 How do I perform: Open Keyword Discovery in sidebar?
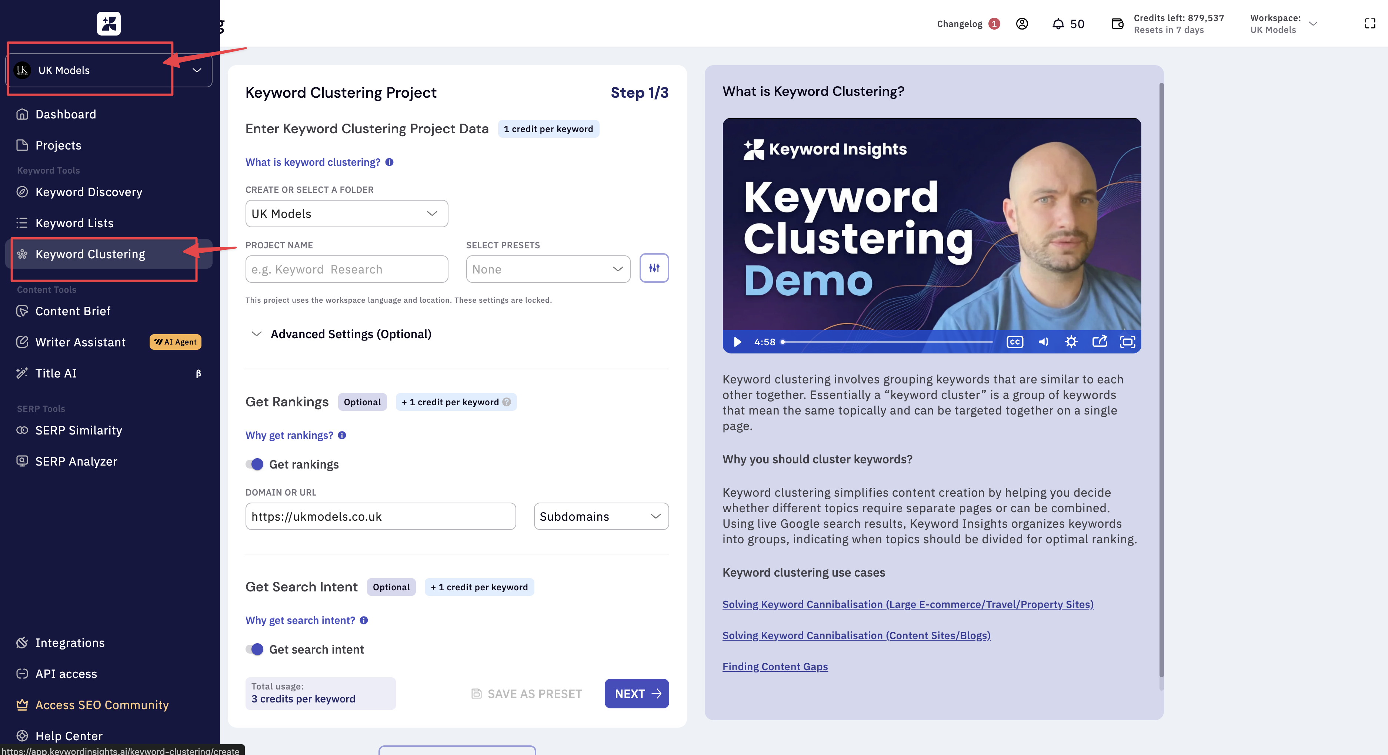pos(89,192)
